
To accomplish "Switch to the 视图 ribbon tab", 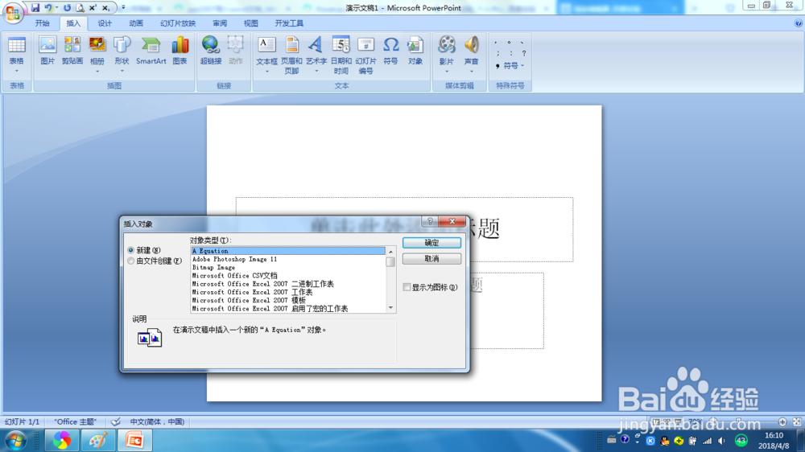I will pos(250,23).
